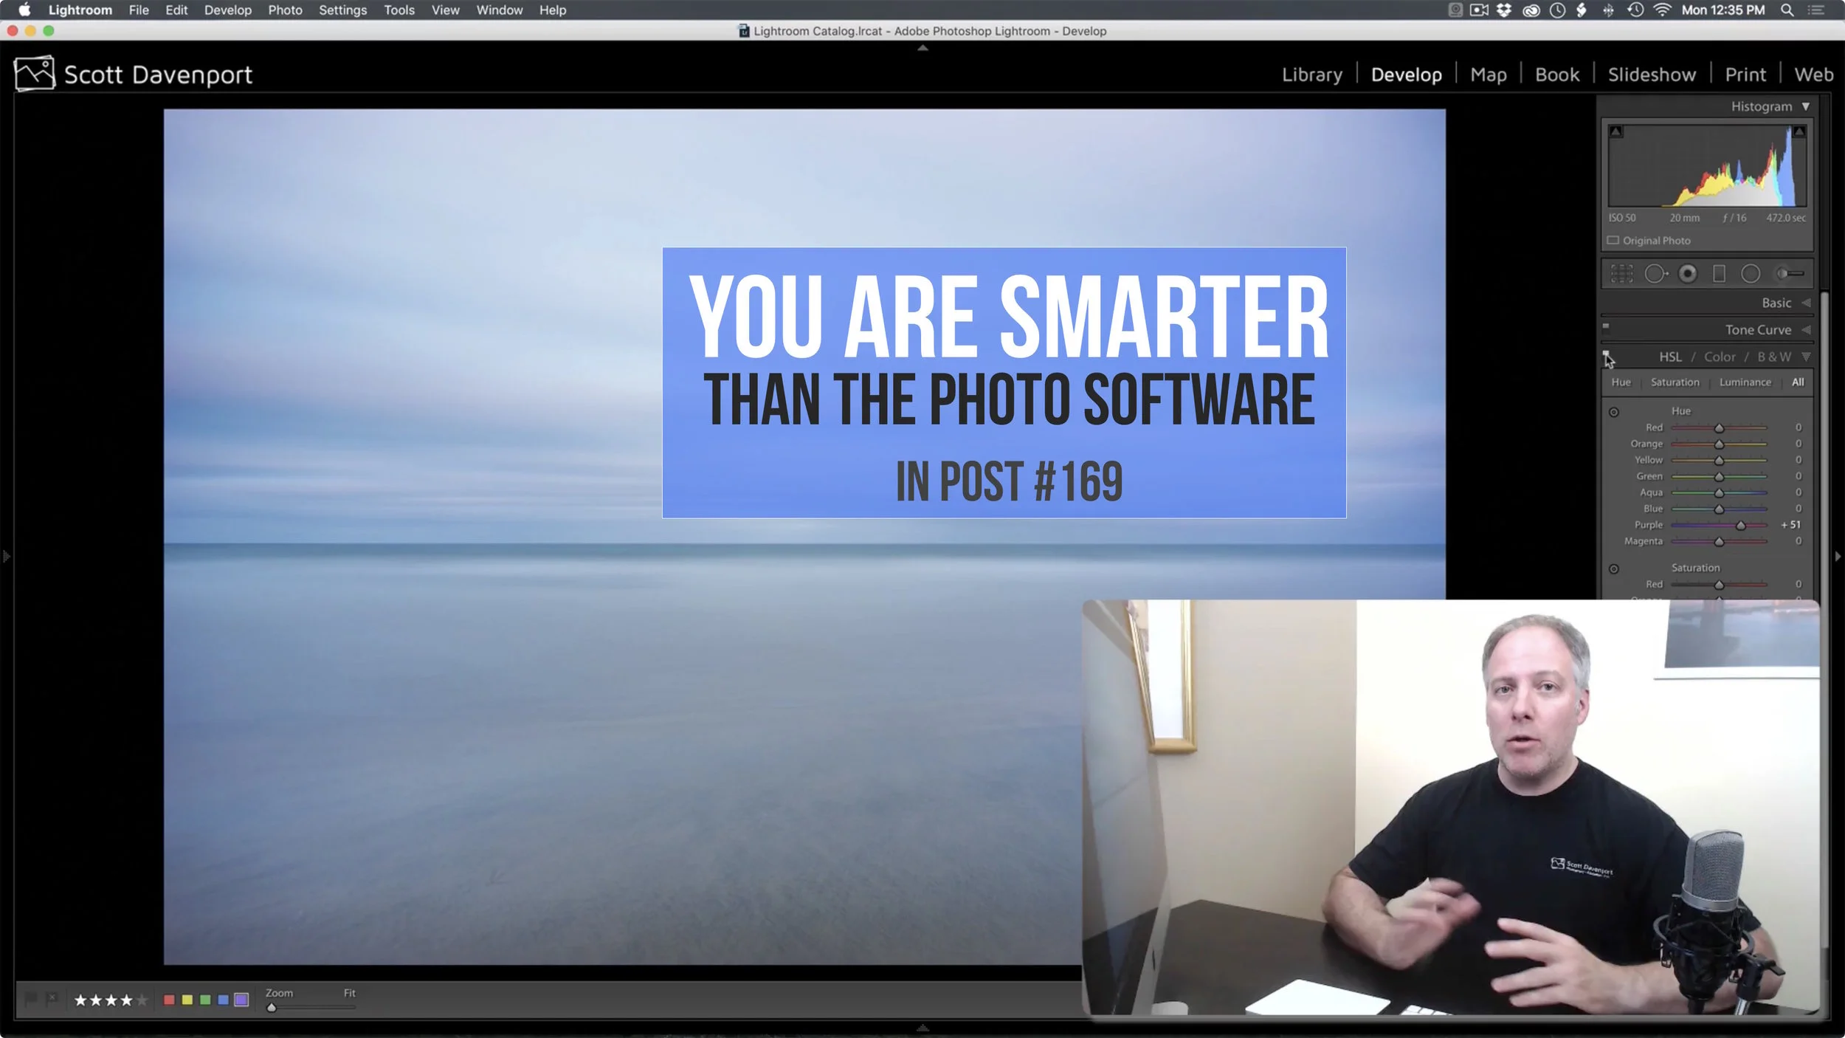Select the Red Eye Correction tool
This screenshot has height=1038, width=1845.
pyautogui.click(x=1688, y=274)
